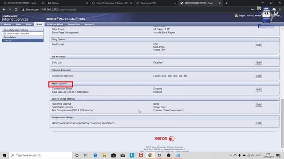Select the Scan tab
The width and height of the screenshot is (284, 159).
click(39, 24)
